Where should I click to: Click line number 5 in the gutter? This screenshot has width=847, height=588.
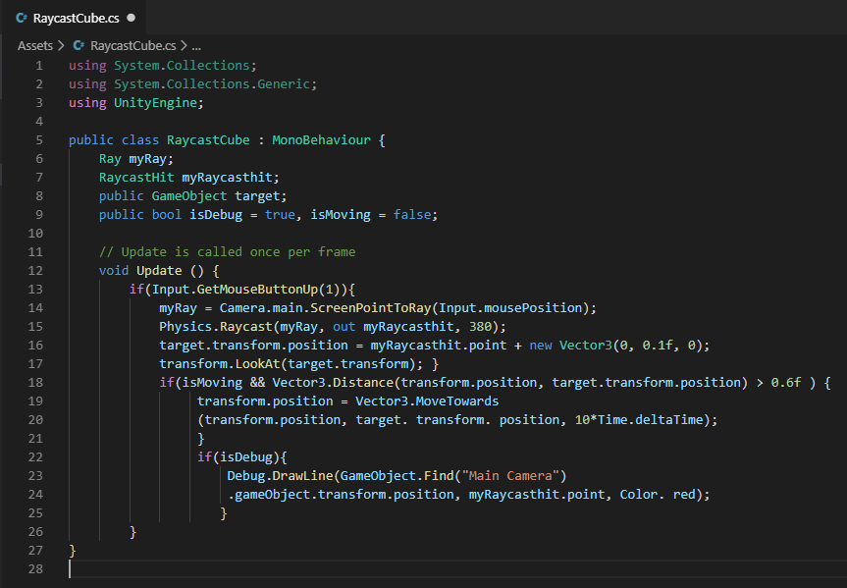tap(39, 140)
